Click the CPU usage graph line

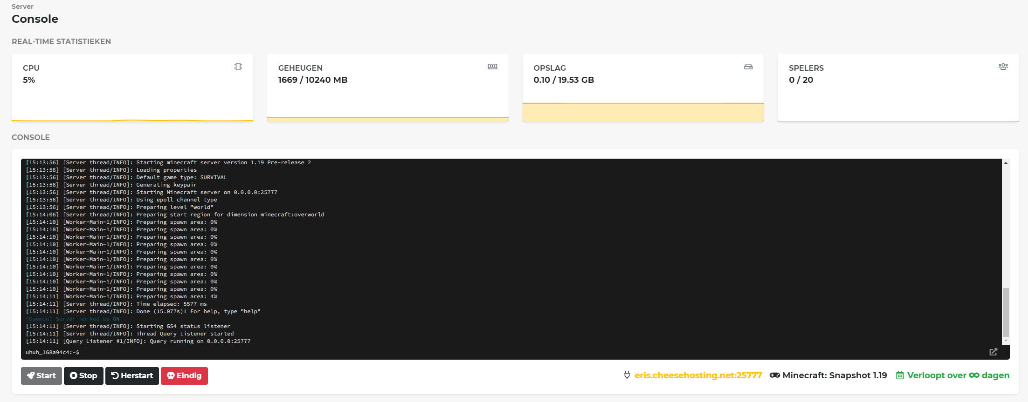[x=132, y=120]
